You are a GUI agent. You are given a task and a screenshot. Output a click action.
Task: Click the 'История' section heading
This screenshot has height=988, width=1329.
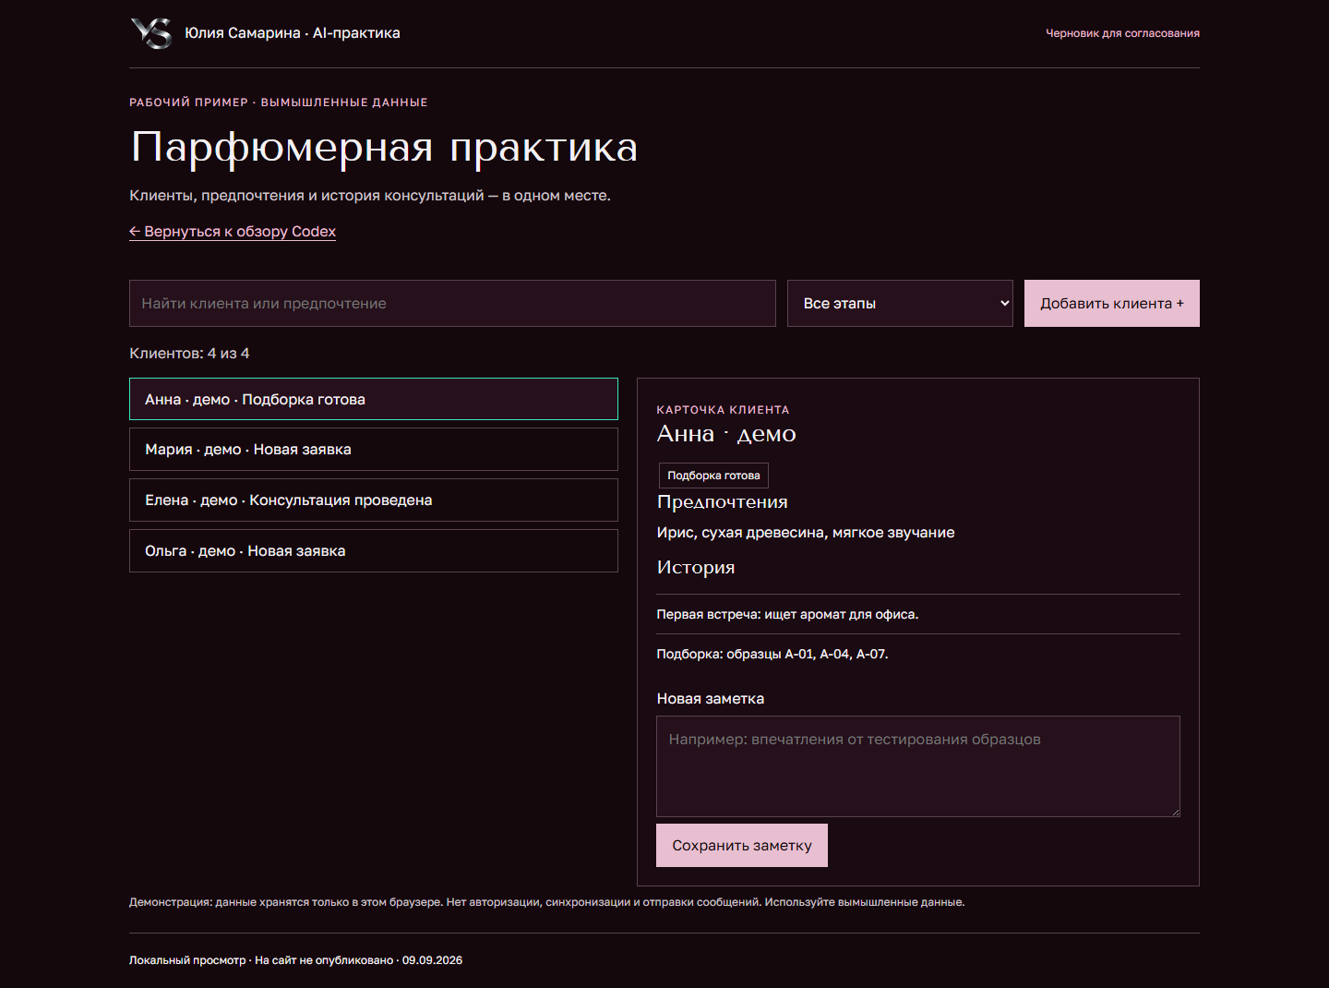(x=696, y=568)
